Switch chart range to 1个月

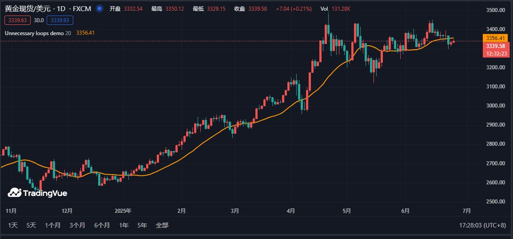pyautogui.click(x=52, y=225)
